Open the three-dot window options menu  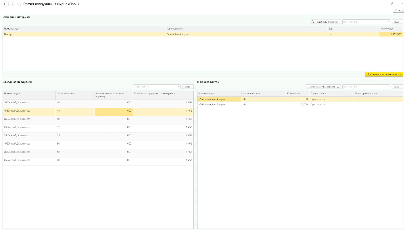[x=397, y=4]
